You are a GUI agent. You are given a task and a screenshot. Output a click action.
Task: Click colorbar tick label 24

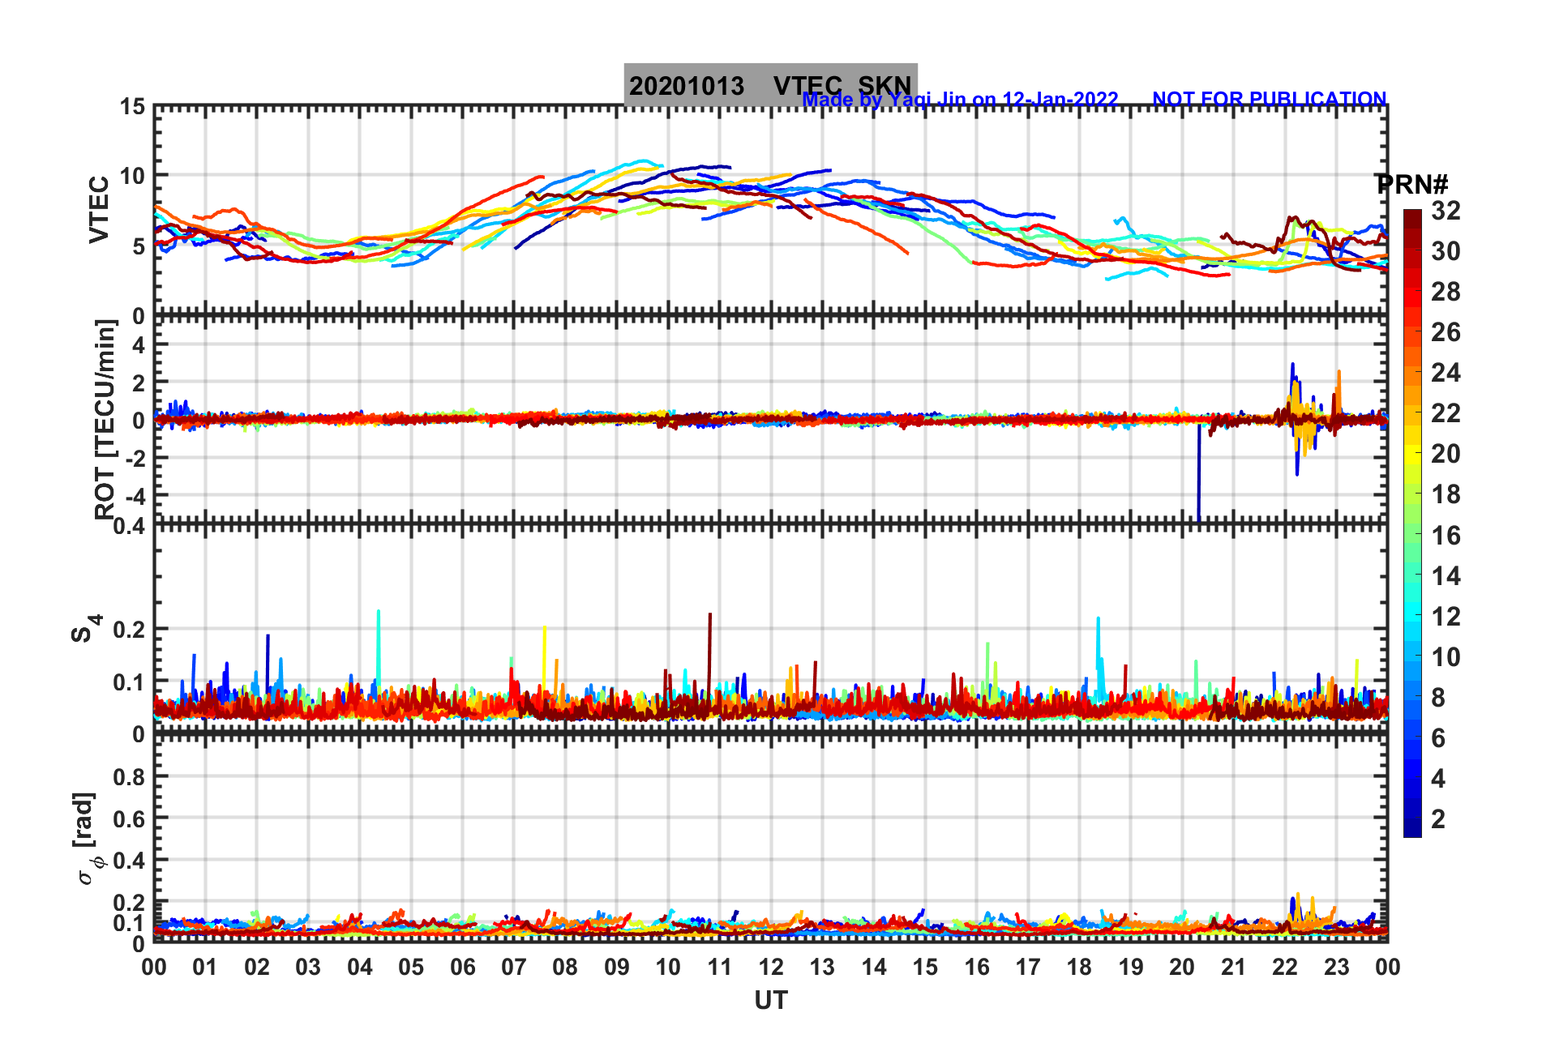(x=1446, y=373)
